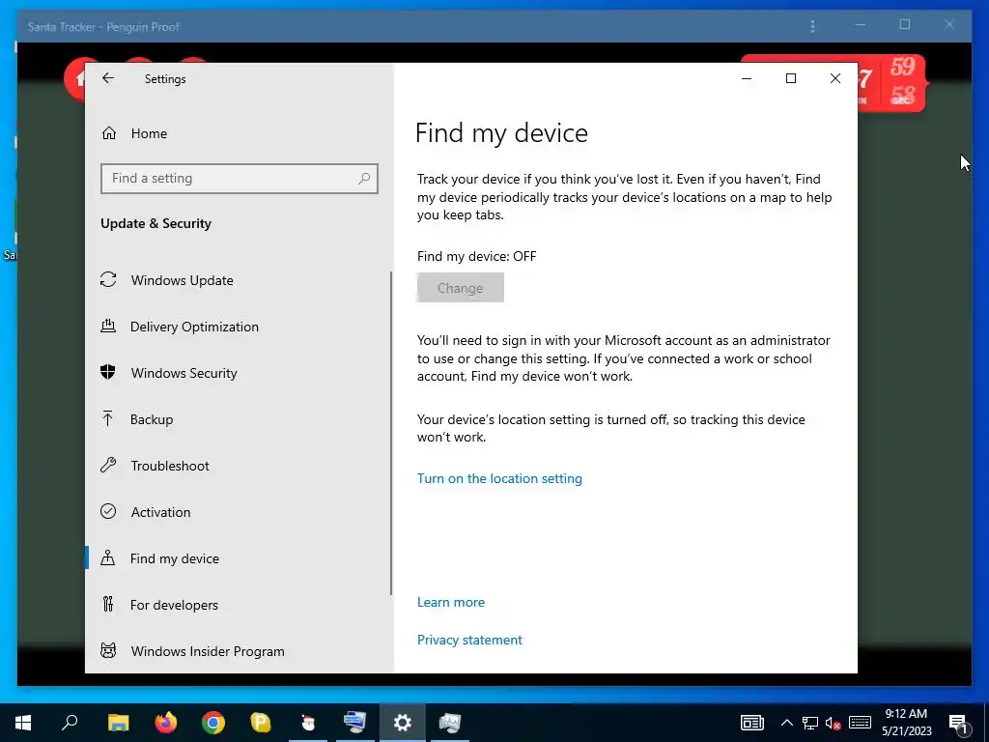This screenshot has width=989, height=742.
Task: Click the Windows Insider cat icon
Action: pos(108,650)
